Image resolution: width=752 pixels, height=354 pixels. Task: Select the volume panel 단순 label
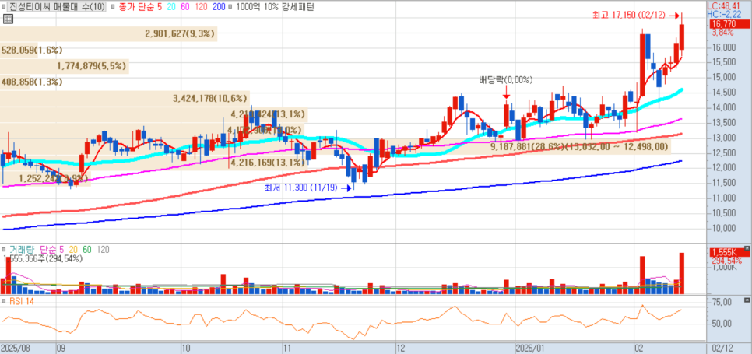(x=49, y=250)
